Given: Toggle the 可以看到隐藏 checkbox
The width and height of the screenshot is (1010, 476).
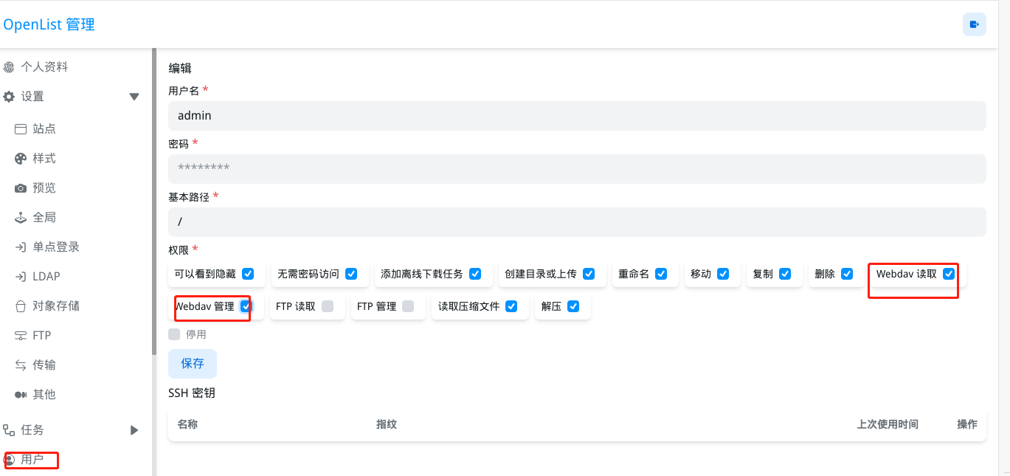Looking at the screenshot, I should pyautogui.click(x=248, y=274).
